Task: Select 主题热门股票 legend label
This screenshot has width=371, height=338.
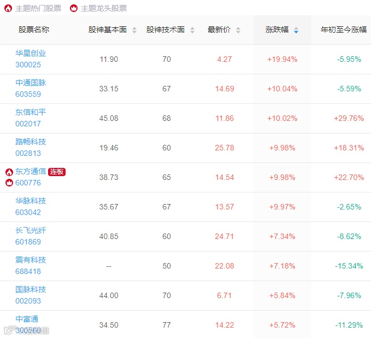Action: click(38, 9)
